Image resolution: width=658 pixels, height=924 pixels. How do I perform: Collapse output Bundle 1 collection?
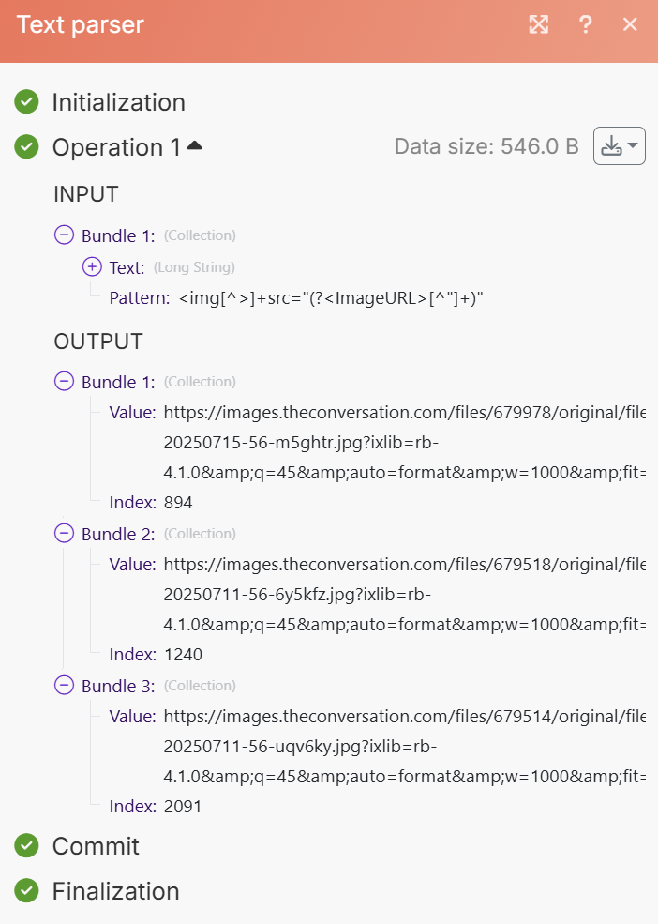(65, 382)
